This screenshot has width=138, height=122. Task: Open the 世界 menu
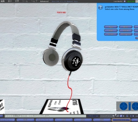coord(17,1)
